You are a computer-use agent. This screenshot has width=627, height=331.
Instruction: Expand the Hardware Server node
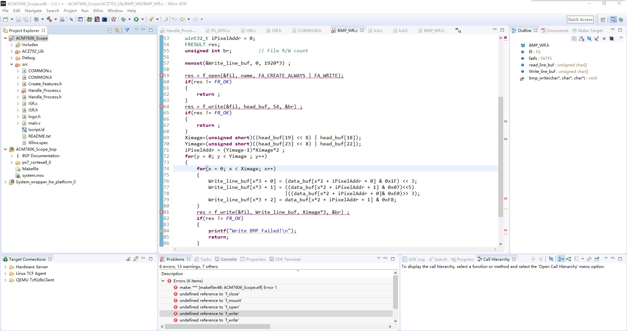[5, 267]
